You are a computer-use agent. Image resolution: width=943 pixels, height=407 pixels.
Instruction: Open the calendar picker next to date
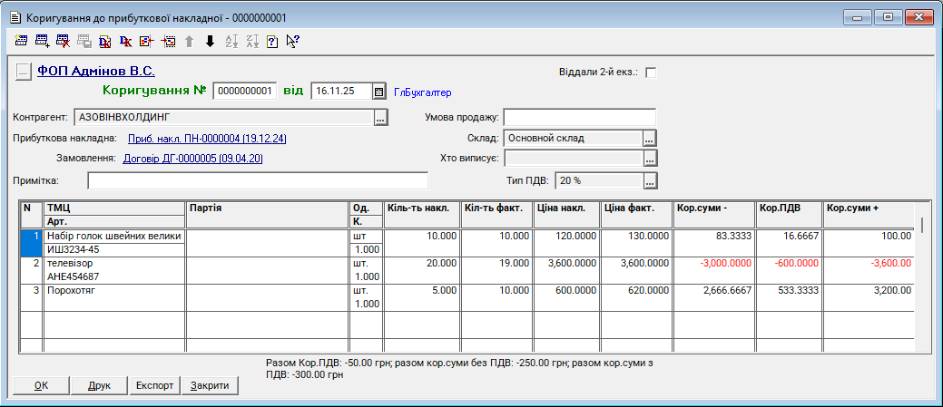378,92
